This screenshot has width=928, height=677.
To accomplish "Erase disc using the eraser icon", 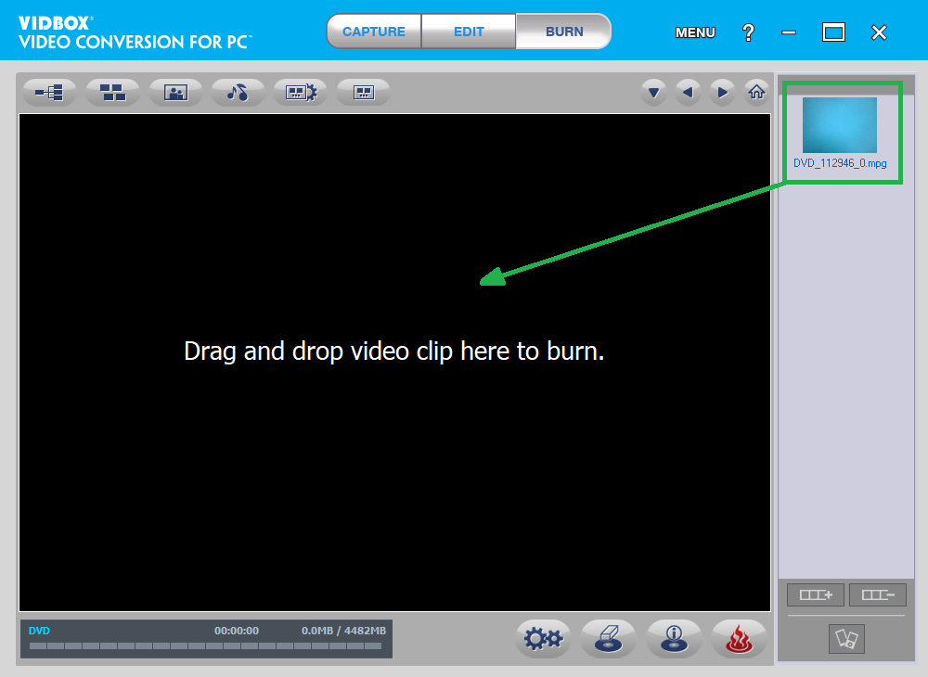I will (608, 638).
